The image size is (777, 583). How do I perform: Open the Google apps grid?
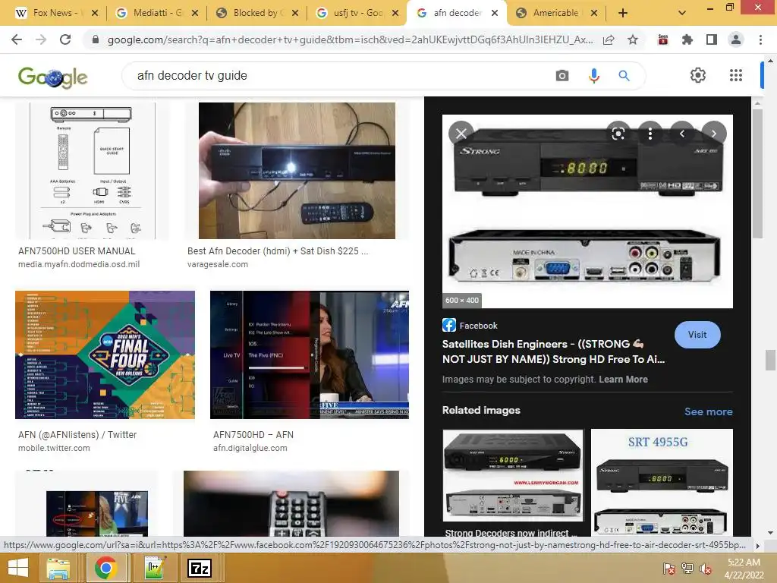pyautogui.click(x=736, y=75)
